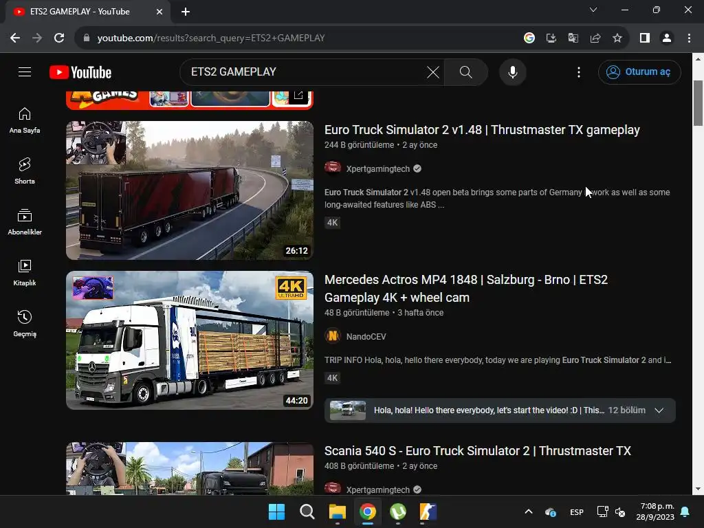The width and height of the screenshot is (704, 528).
Task: Open NandoCEV channel name
Action: point(366,336)
